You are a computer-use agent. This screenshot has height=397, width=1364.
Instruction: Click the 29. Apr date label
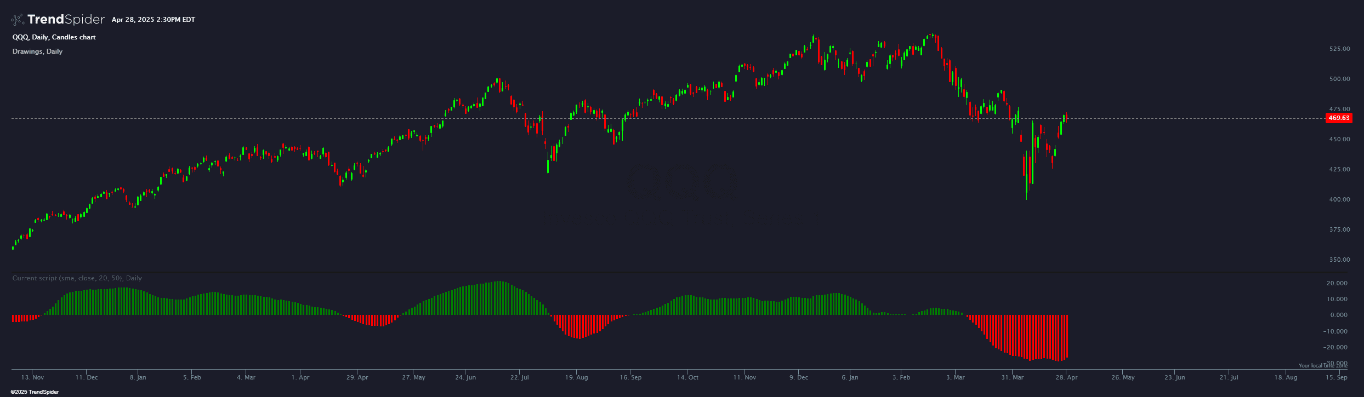point(358,377)
